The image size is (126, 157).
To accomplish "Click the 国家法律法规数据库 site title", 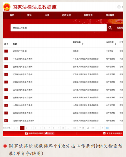I will pyautogui.click(x=35, y=7).
